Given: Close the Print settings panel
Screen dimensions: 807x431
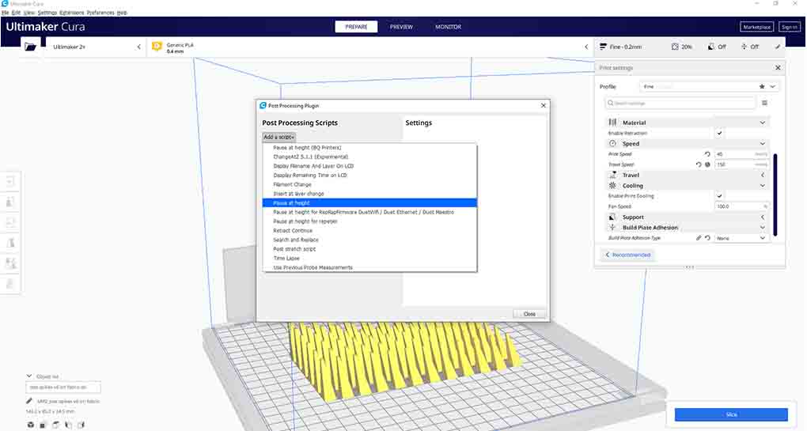Looking at the screenshot, I should tap(778, 67).
